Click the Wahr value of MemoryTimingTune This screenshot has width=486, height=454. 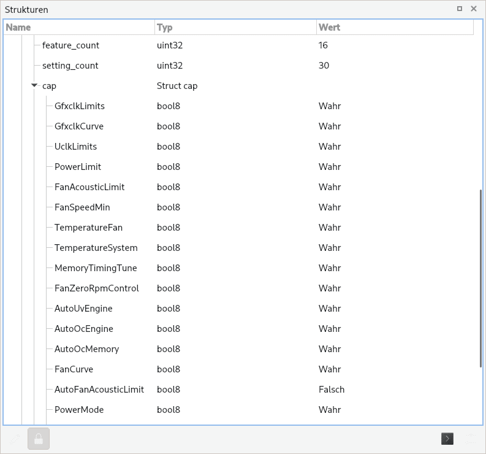(330, 268)
